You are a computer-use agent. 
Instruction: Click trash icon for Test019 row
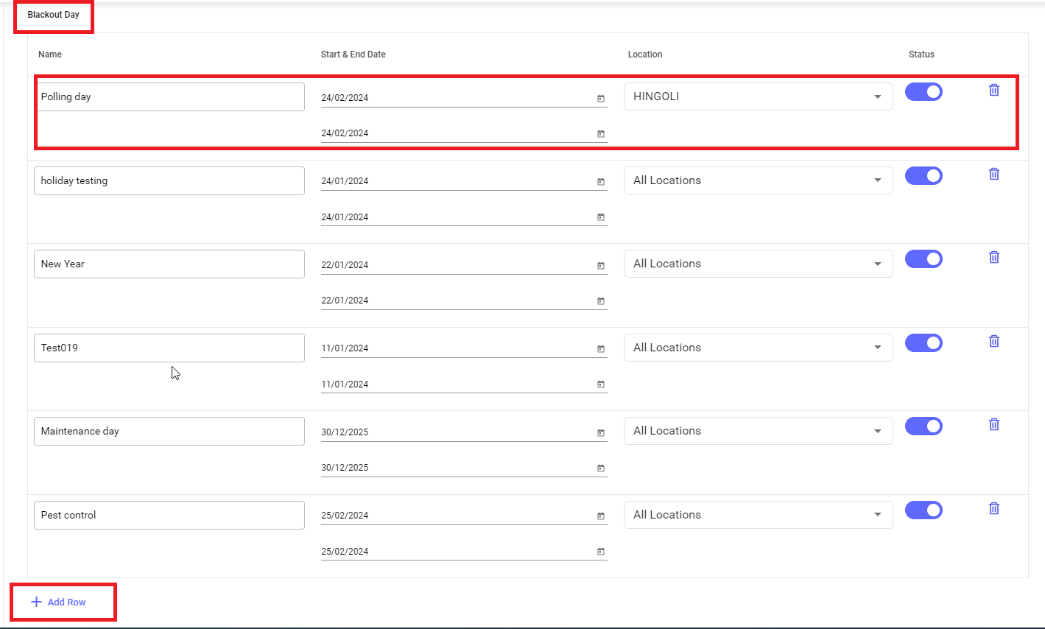point(993,341)
